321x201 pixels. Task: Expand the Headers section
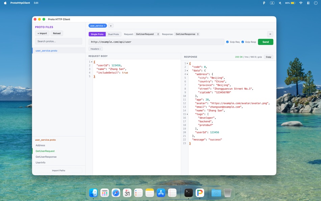coord(96,49)
